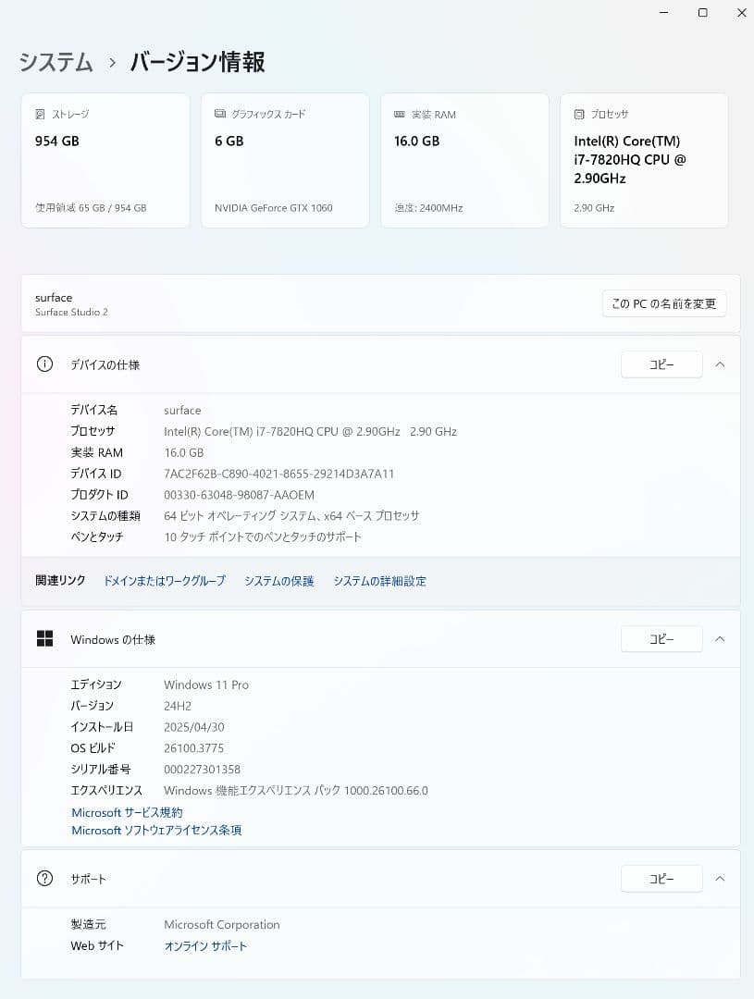This screenshot has width=754, height=999.
Task: Click the デバイスの仕様 info circle icon
Action: 44,364
